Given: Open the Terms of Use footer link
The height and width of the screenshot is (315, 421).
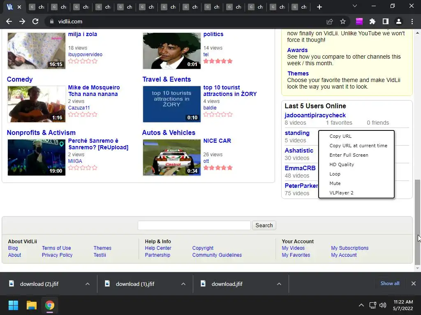Looking at the screenshot, I should [x=56, y=248].
